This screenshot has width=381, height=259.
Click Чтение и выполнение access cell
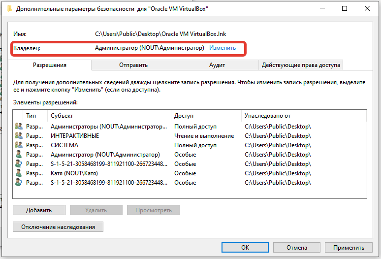[x=204, y=136]
